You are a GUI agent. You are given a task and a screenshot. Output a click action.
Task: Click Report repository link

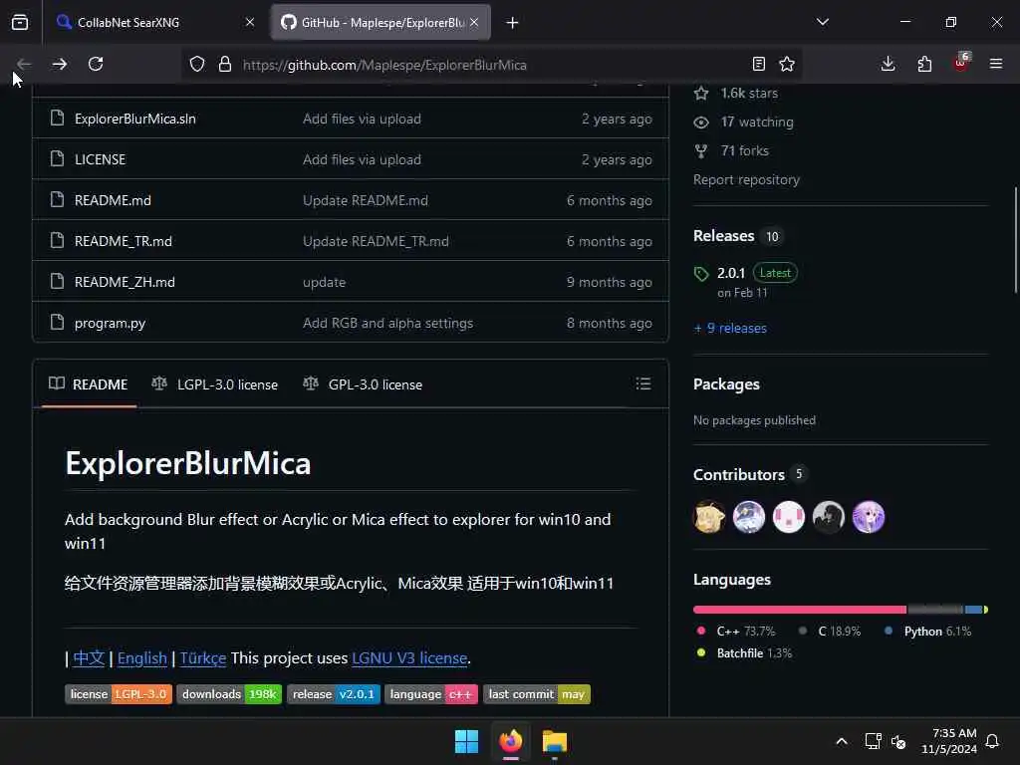point(746,179)
